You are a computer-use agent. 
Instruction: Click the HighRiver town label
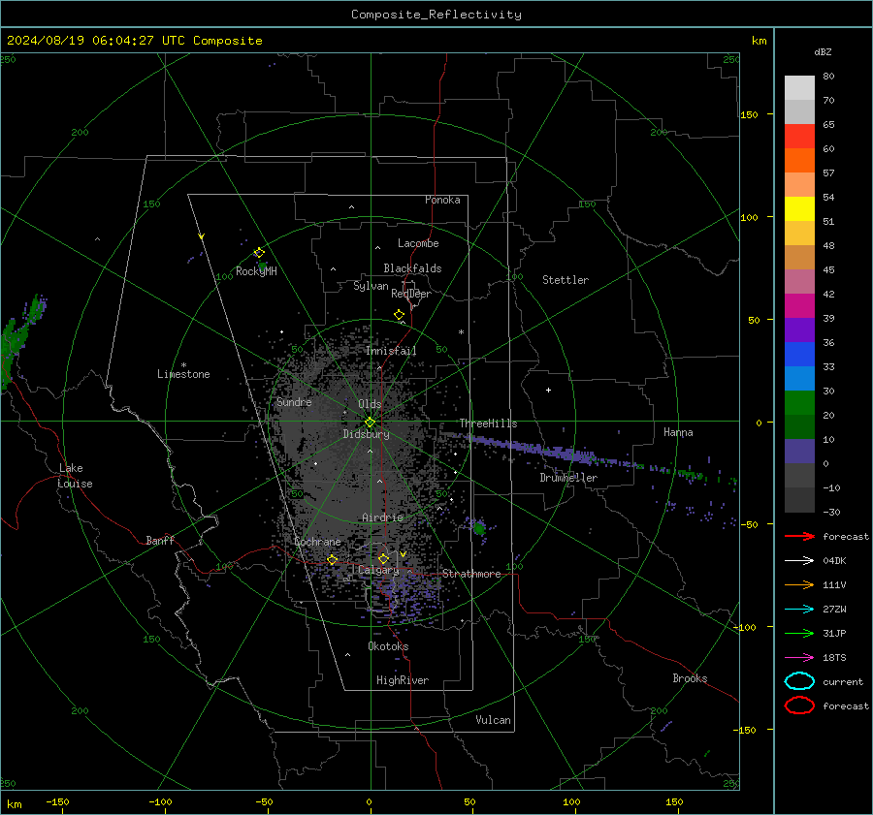(x=403, y=680)
